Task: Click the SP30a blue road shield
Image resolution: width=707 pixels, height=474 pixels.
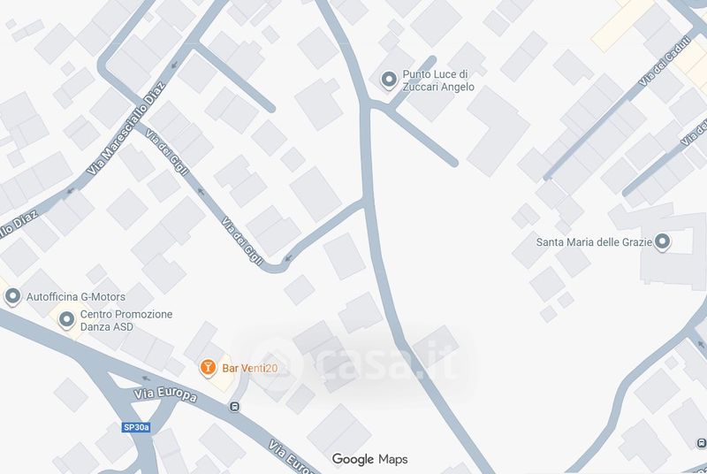Action: 135,426
